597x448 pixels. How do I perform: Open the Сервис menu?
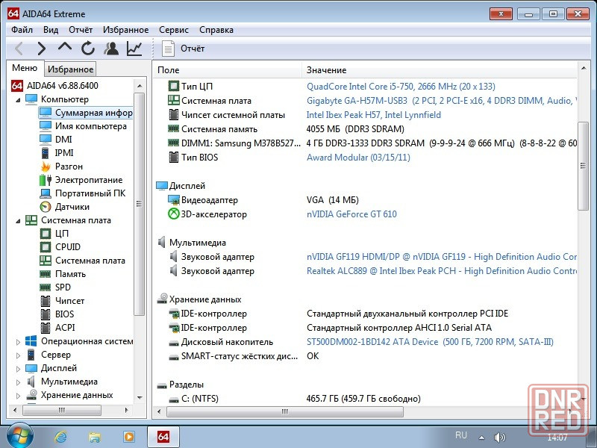point(174,30)
